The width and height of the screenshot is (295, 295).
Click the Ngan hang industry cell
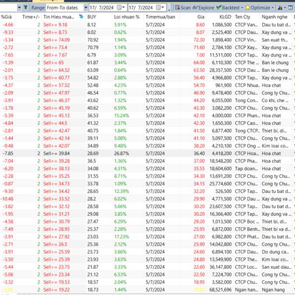point(273,290)
